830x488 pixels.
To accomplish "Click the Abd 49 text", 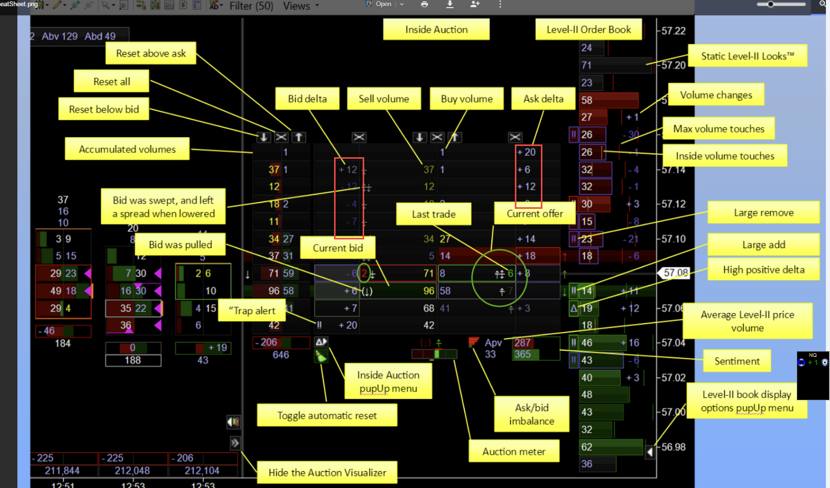I will [100, 36].
